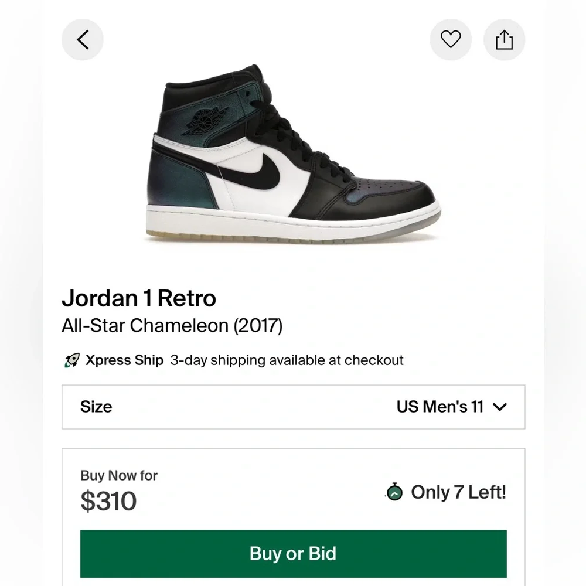Tap the back arrow button
The width and height of the screenshot is (586, 586).
point(83,40)
